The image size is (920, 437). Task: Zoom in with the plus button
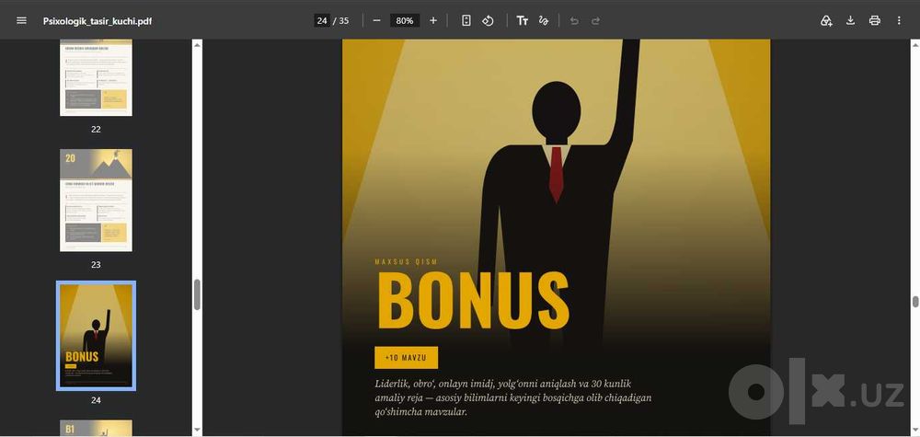[433, 20]
